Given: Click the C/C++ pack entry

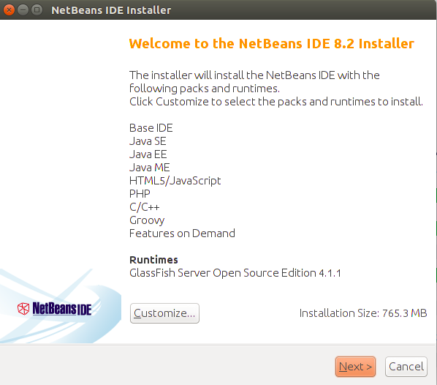Looking at the screenshot, I should (x=145, y=207).
